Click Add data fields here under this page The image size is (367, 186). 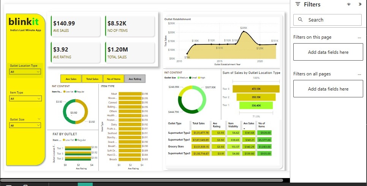[328, 52]
